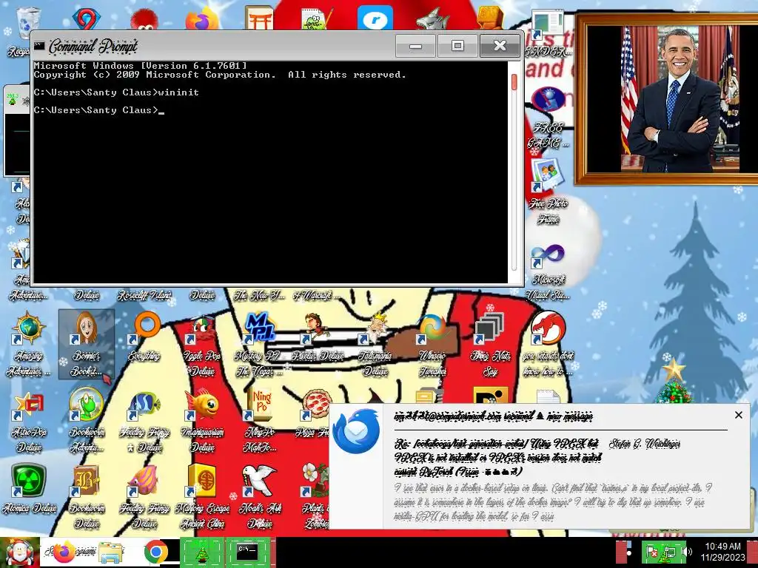Close the Command Prompt window
Viewport: 758px width, 568px height.
(500, 46)
